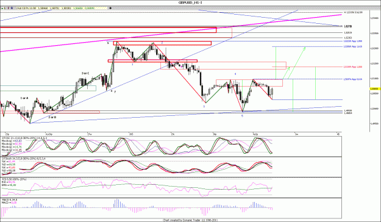
Task: Select the MACD 5.34.5 indicator label
Action: point(9,200)
